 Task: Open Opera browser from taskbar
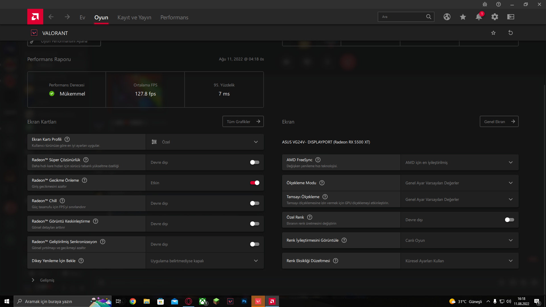(x=189, y=301)
